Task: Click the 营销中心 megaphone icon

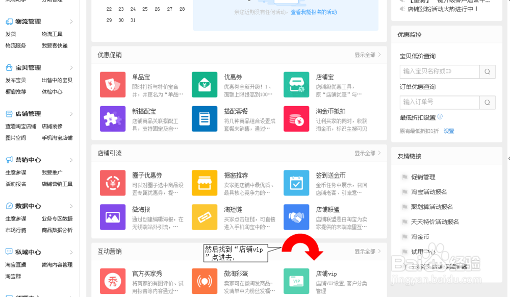Action: coord(9,160)
